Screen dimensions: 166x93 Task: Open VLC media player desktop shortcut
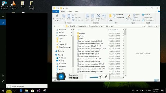[x=13, y=5]
